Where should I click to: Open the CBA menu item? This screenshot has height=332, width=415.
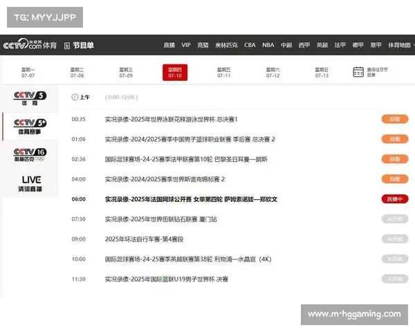250,45
